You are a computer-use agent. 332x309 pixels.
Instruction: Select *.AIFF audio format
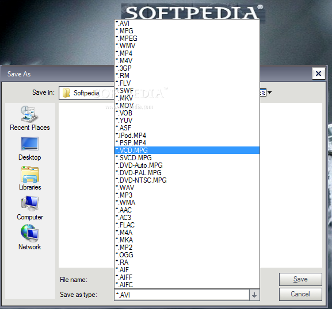(x=187, y=277)
